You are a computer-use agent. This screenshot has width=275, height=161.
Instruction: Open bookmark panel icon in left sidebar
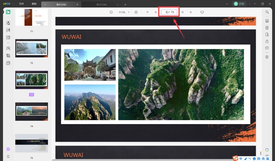pos(8,156)
